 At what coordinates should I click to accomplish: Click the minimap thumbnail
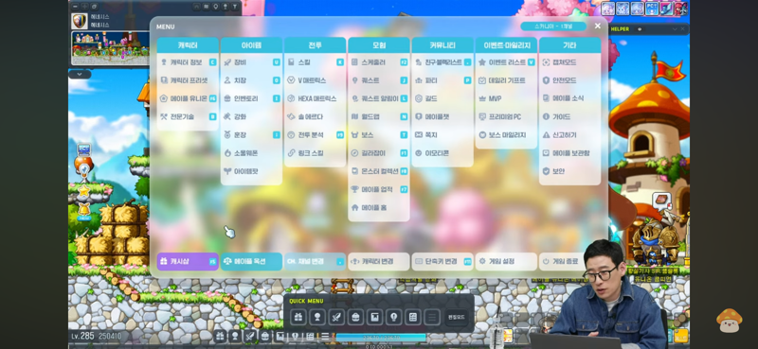pyautogui.click(x=110, y=48)
